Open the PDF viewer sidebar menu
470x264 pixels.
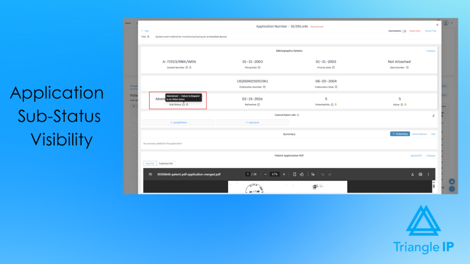click(x=151, y=174)
